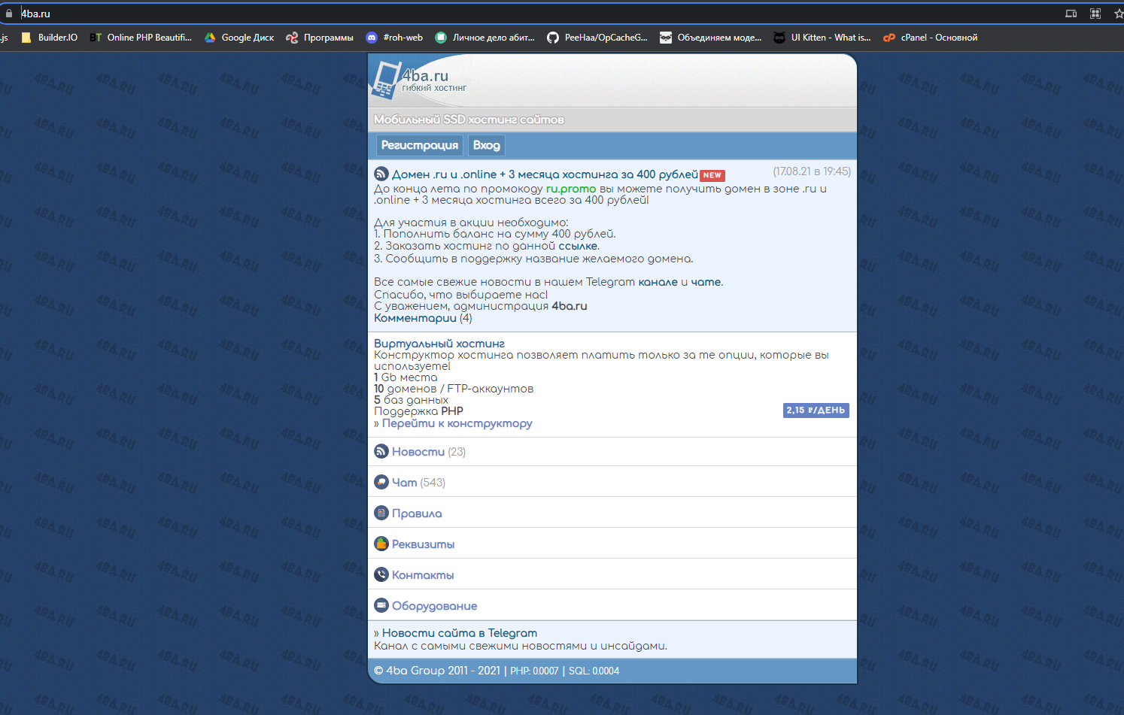
Task: Click the wallet icon beside Реквизиты
Action: coord(381,544)
